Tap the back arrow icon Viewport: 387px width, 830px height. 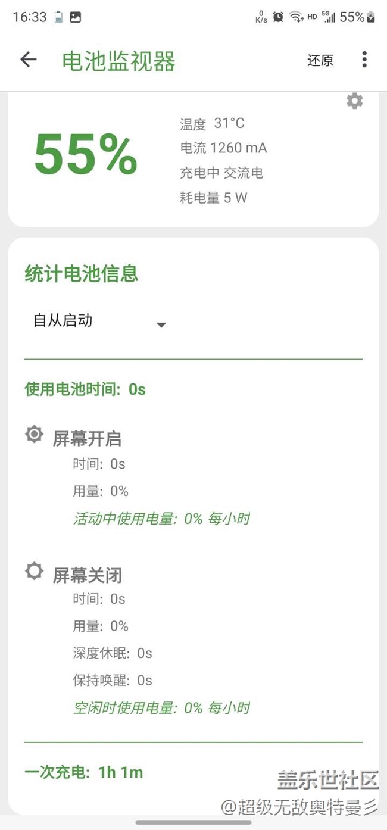point(29,59)
